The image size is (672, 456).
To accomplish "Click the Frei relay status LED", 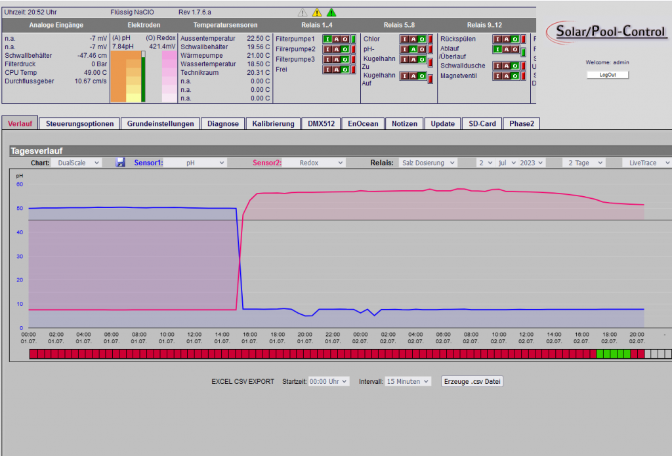I will pos(354,70).
